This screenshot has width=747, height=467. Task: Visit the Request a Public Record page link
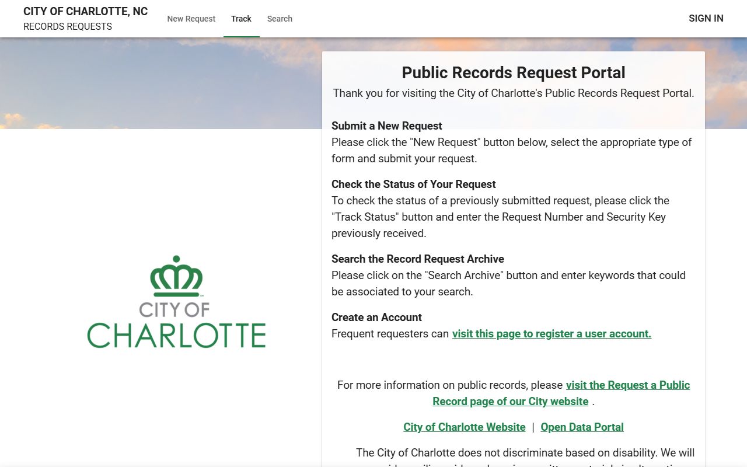point(561,393)
